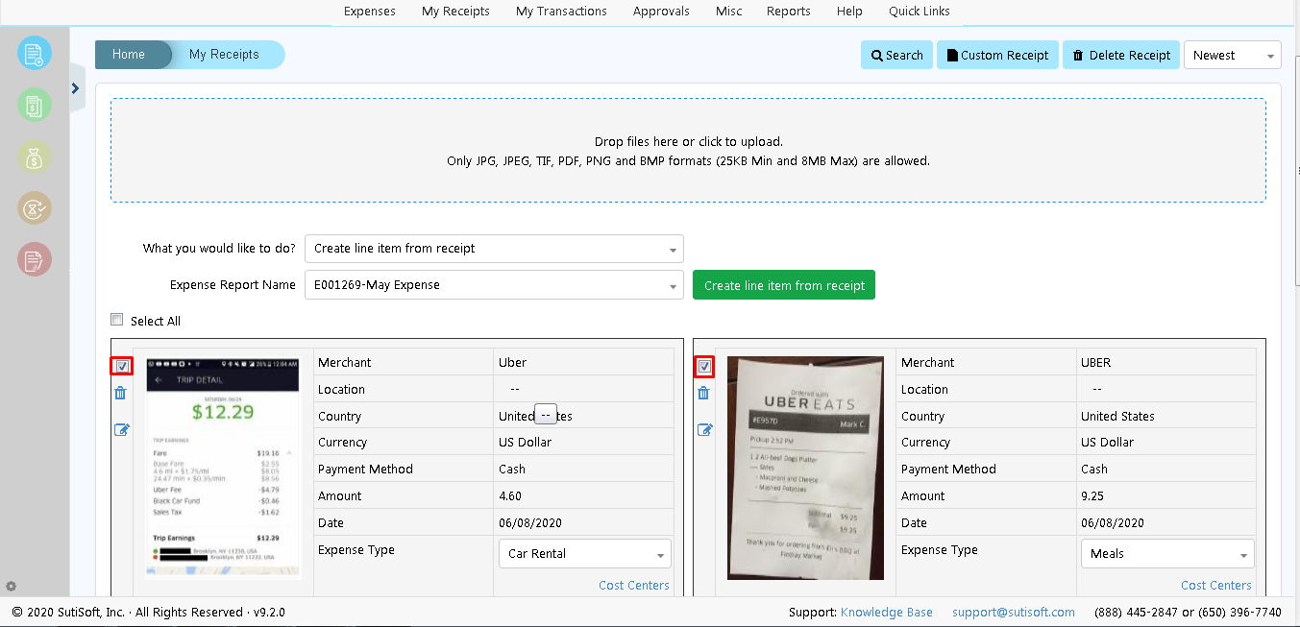
Task: Click the pending approvals hourglass sidebar icon
Action: coord(35,207)
